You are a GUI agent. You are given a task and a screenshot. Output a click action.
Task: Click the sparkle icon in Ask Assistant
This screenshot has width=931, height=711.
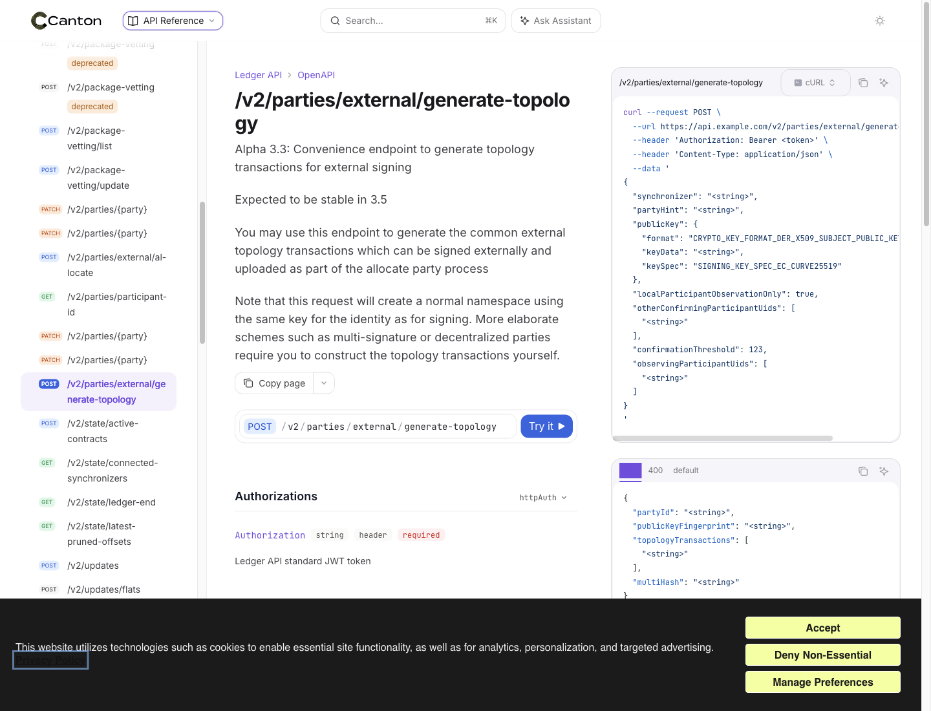pyautogui.click(x=524, y=21)
